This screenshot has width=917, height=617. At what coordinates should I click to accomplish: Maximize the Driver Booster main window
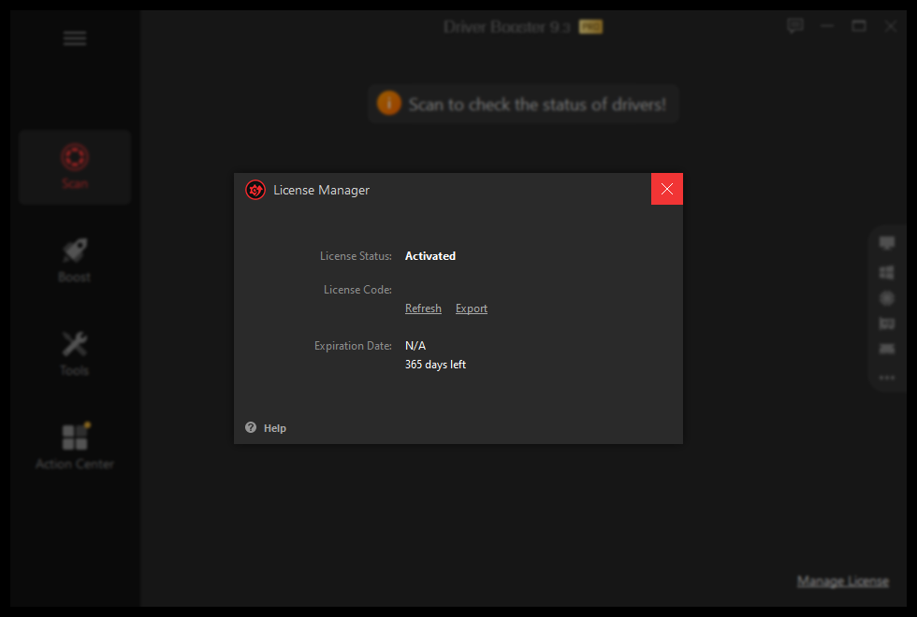coord(859,26)
